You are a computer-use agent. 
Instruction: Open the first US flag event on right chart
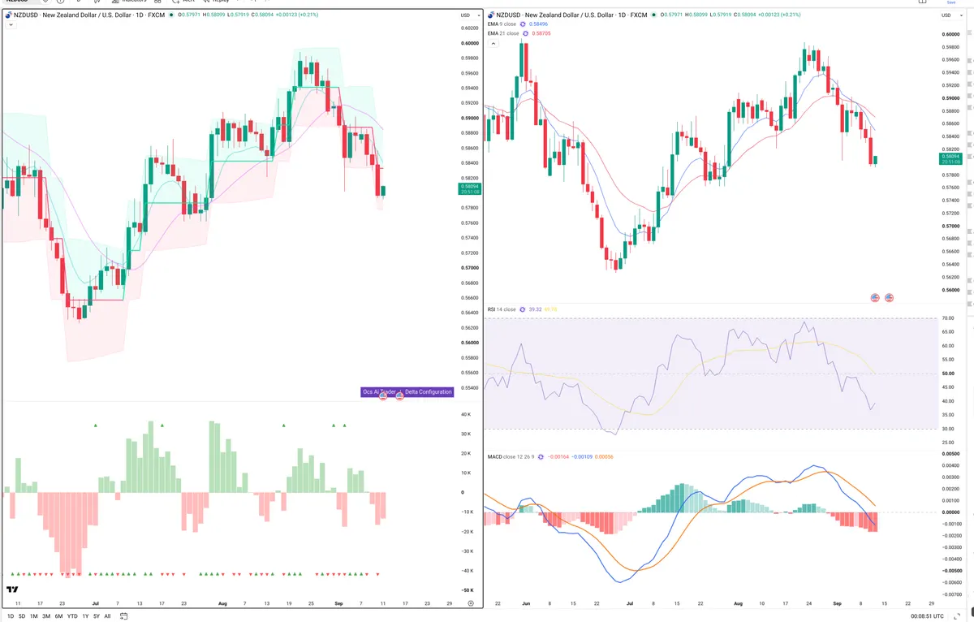(x=875, y=298)
